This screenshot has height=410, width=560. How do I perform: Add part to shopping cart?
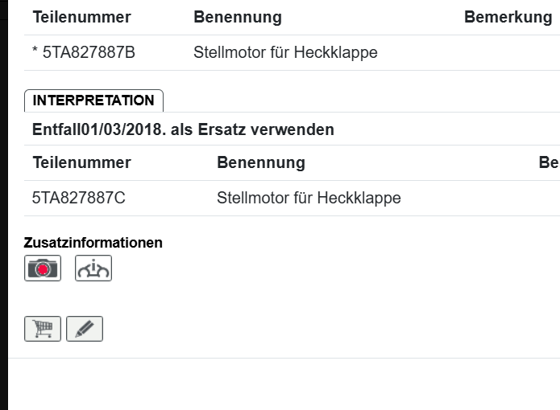43,329
